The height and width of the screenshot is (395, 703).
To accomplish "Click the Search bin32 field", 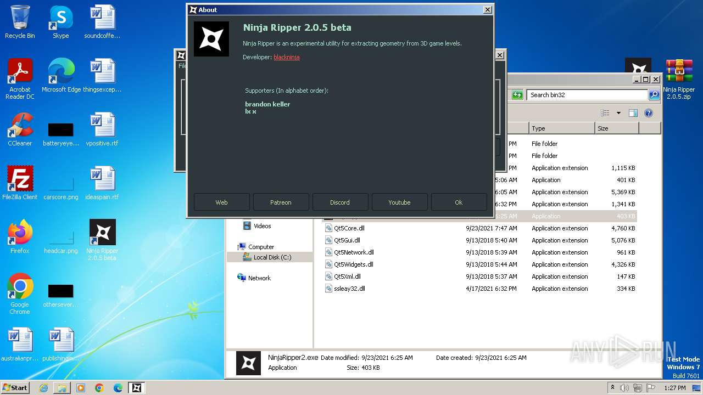I will pos(587,95).
